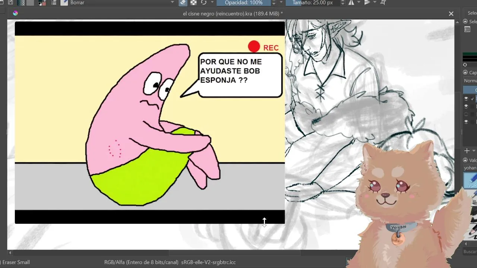Toggle visibility of the fourth layer
The image size is (477, 268).
466,122
